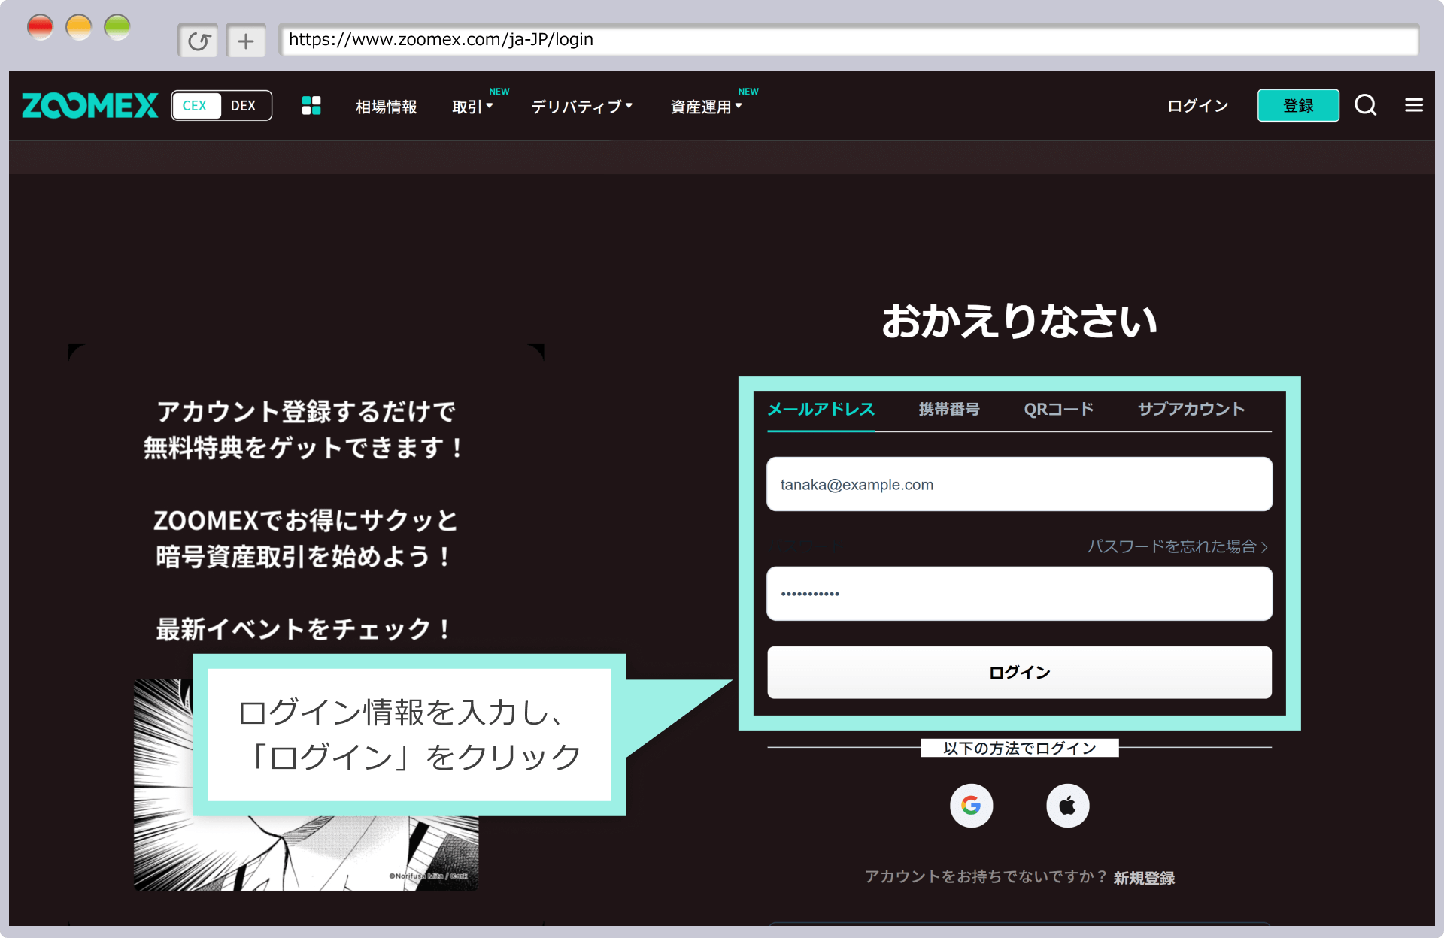Focus the email address input field

tap(1019, 484)
